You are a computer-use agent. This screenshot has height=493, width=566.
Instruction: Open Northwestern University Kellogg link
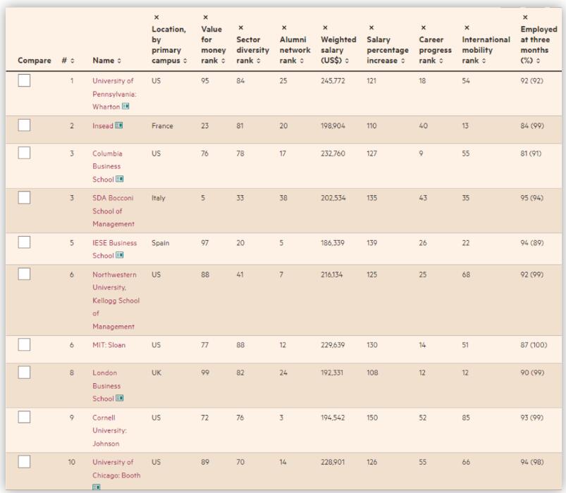116,301
